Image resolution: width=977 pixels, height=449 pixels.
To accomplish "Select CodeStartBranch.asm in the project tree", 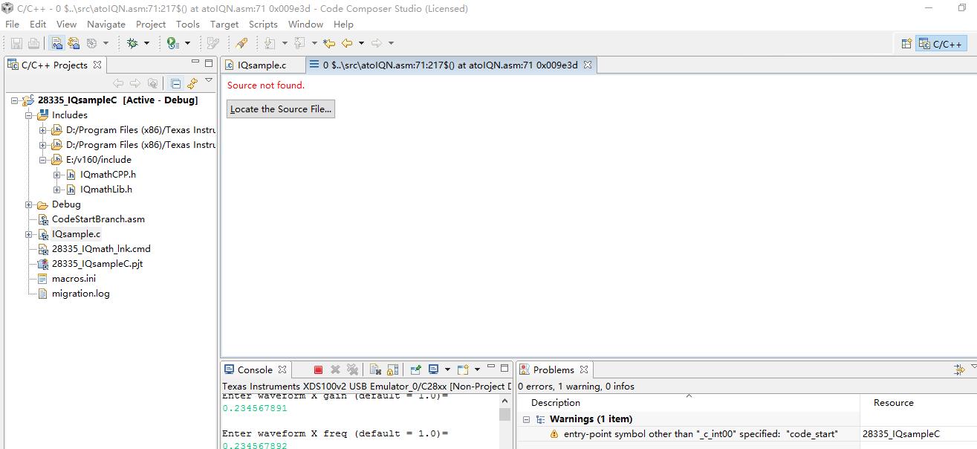I will [98, 219].
